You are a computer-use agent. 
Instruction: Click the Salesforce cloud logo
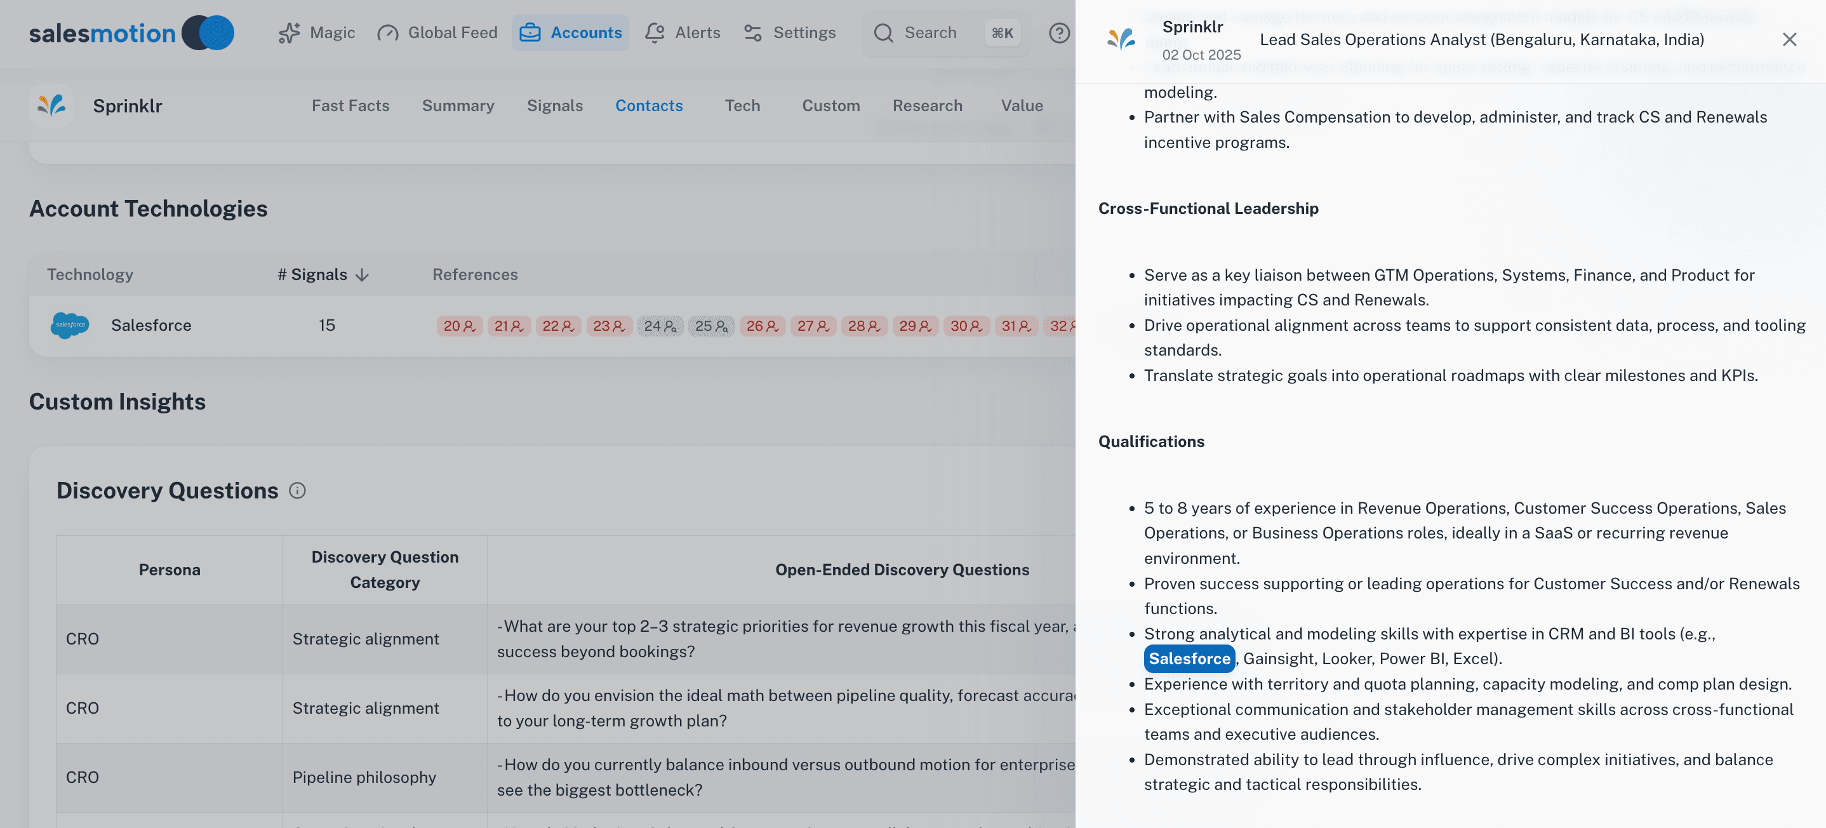(x=69, y=325)
